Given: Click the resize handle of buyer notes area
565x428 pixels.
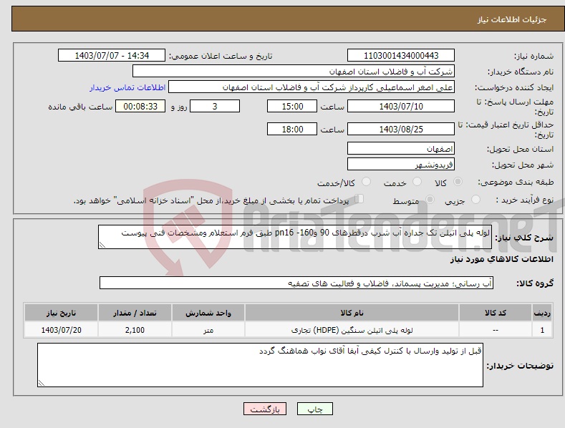Looking at the screenshot, I should click(42, 383).
